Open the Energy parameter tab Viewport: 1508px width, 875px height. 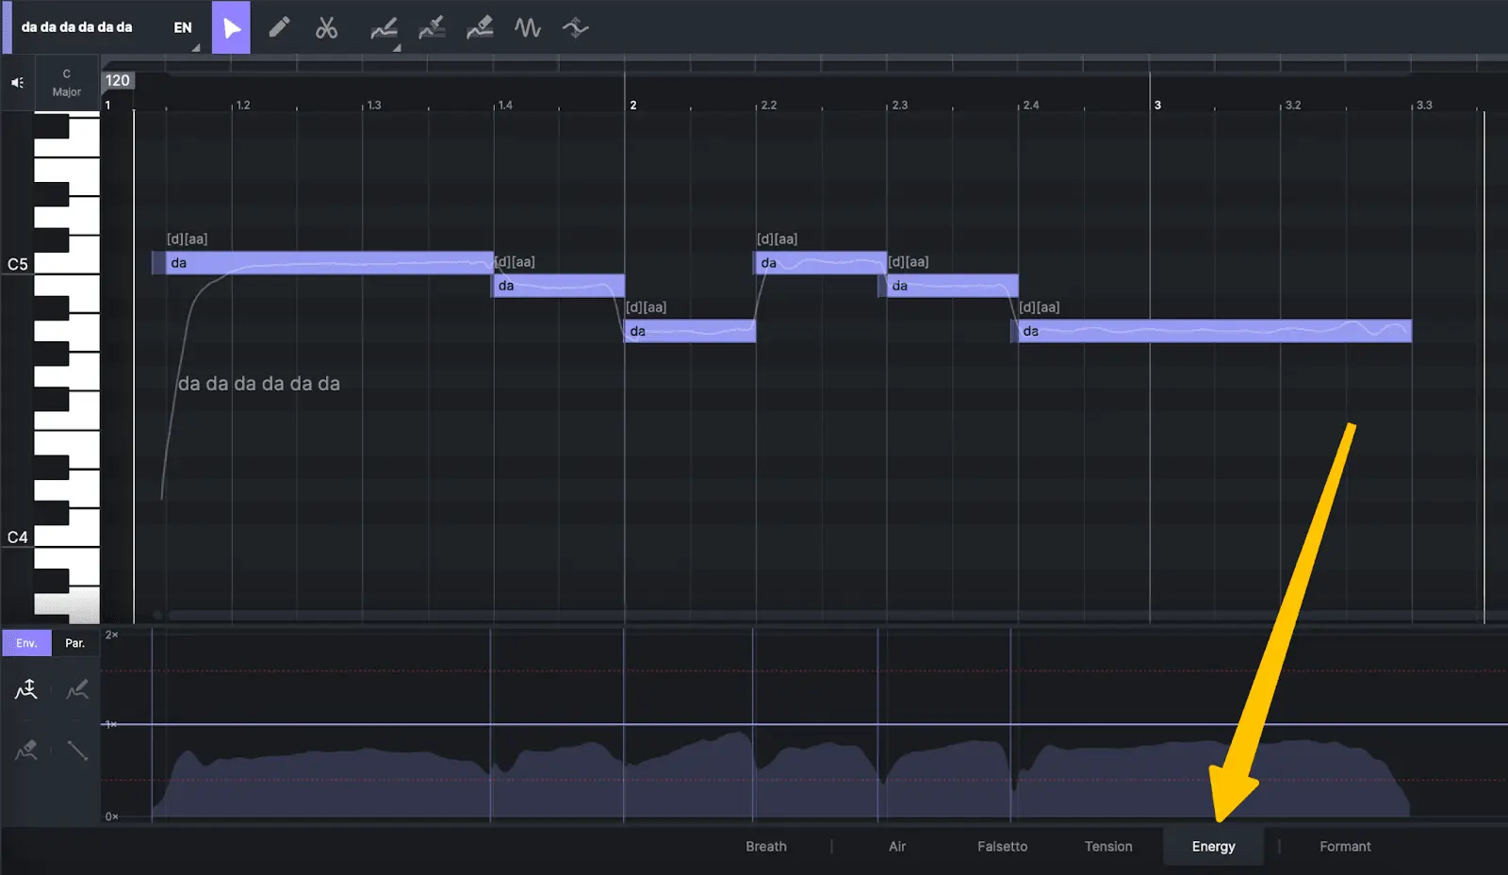(1213, 847)
